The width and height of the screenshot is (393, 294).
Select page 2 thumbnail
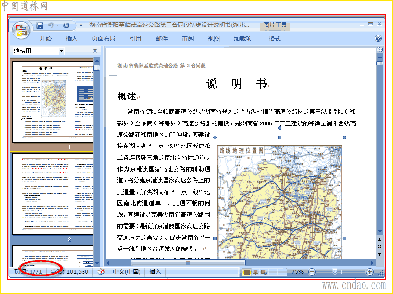pyautogui.click(x=53, y=194)
